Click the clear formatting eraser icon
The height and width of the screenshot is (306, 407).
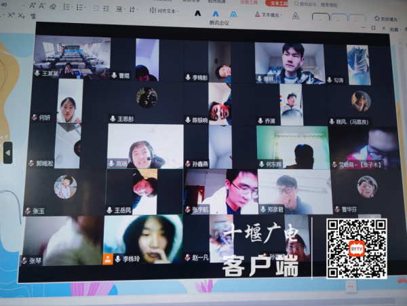pyautogui.click(x=53, y=6)
